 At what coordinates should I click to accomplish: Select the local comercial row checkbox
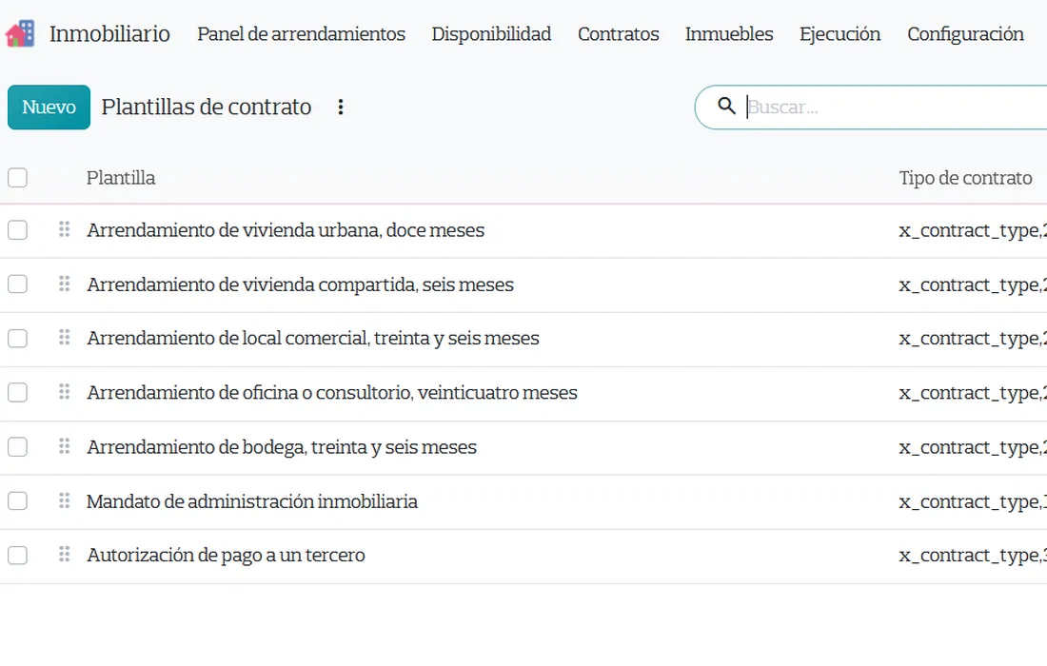point(17,339)
